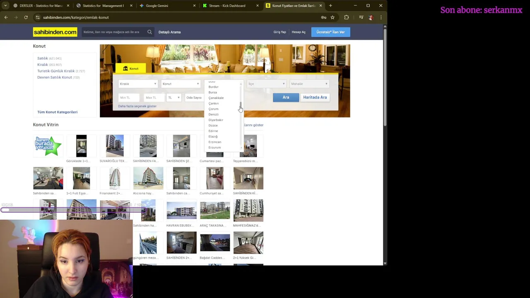Click the Hesap Aç link
The width and height of the screenshot is (530, 298).
[299, 32]
